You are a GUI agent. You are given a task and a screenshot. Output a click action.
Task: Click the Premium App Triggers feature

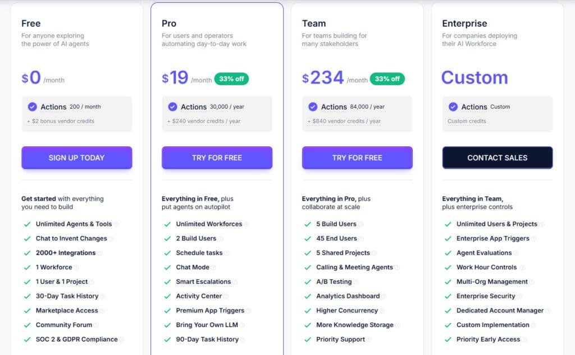[210, 311]
